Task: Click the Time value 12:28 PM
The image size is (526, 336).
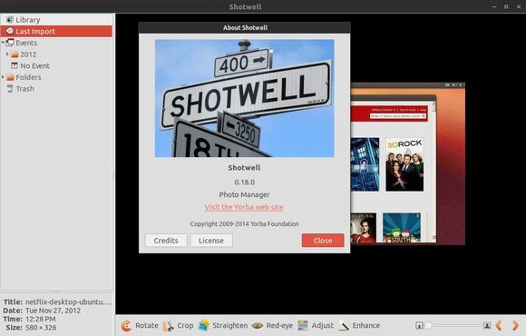Action: pyautogui.click(x=41, y=319)
